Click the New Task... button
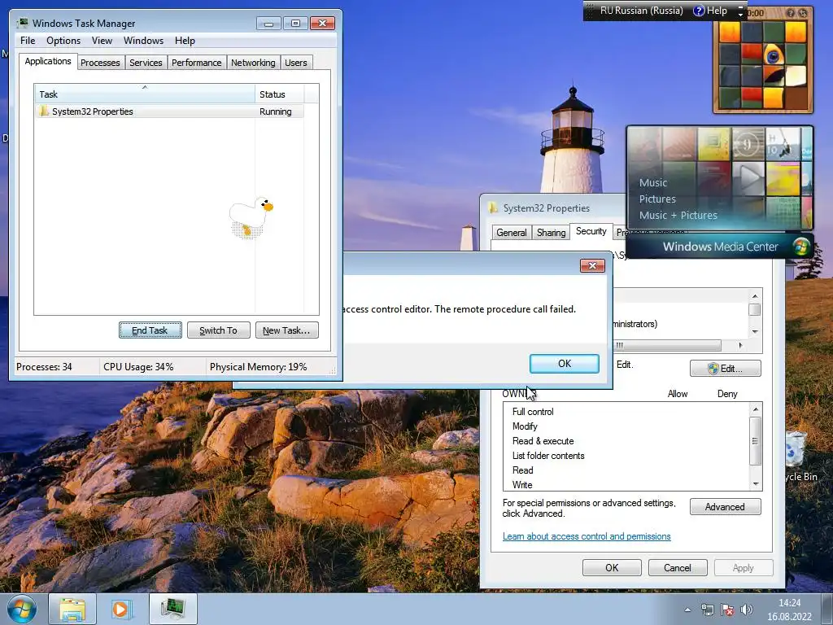The height and width of the screenshot is (625, 833). pos(287,330)
